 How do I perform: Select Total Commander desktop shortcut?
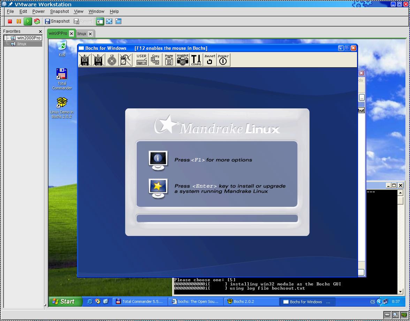tap(62, 79)
